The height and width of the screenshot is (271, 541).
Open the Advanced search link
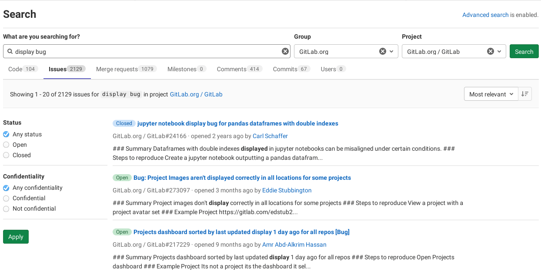pos(485,15)
